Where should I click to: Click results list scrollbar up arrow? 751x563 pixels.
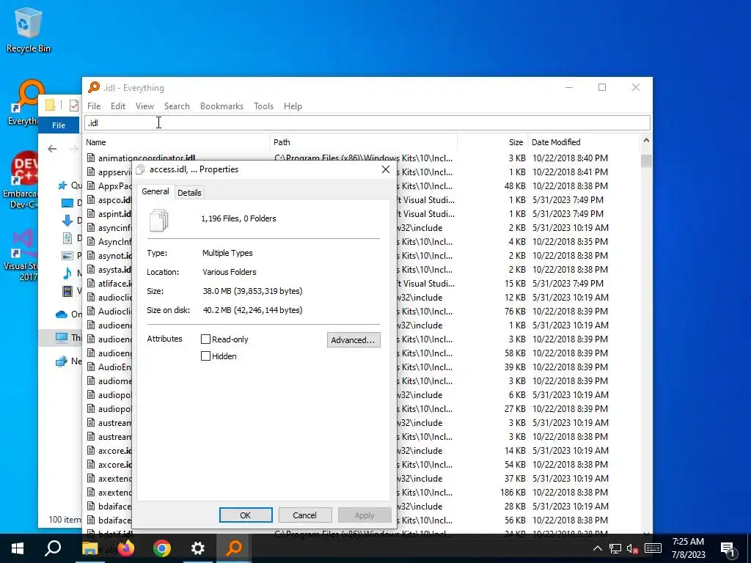pos(646,141)
